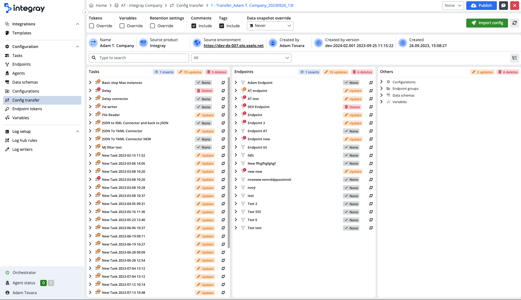Click sync icon on Adam Endpoint row

[x=371, y=83]
